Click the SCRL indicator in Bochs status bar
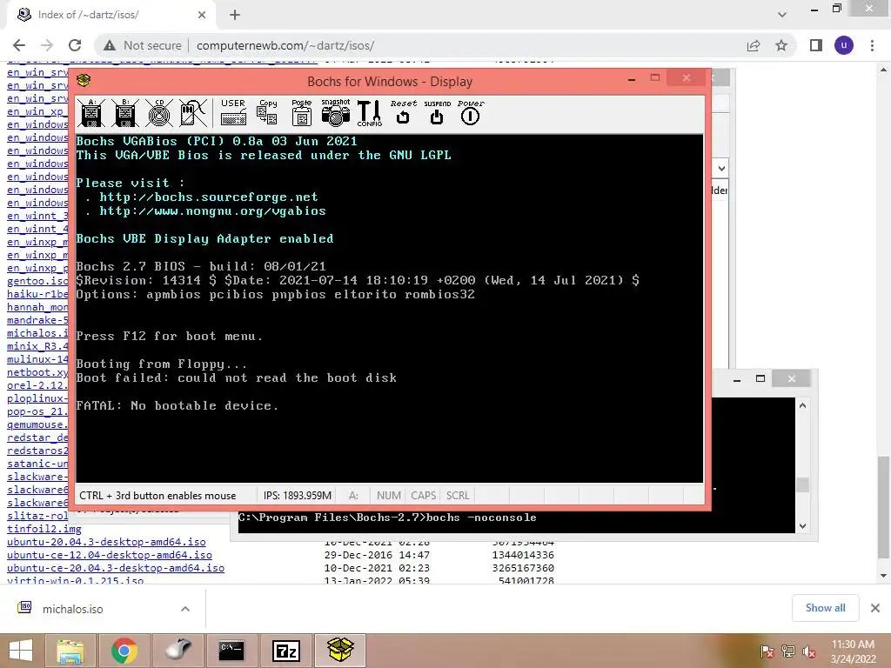Image resolution: width=891 pixels, height=668 pixels. [x=458, y=495]
